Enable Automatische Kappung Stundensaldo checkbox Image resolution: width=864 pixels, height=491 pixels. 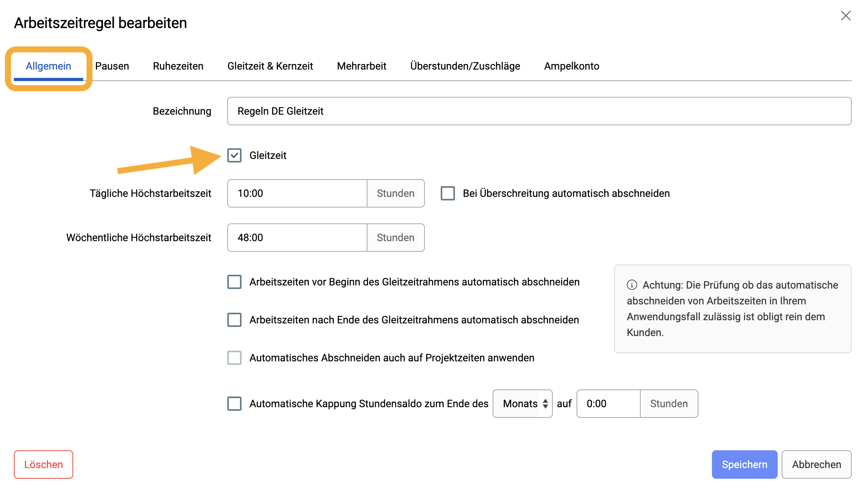[x=234, y=404]
